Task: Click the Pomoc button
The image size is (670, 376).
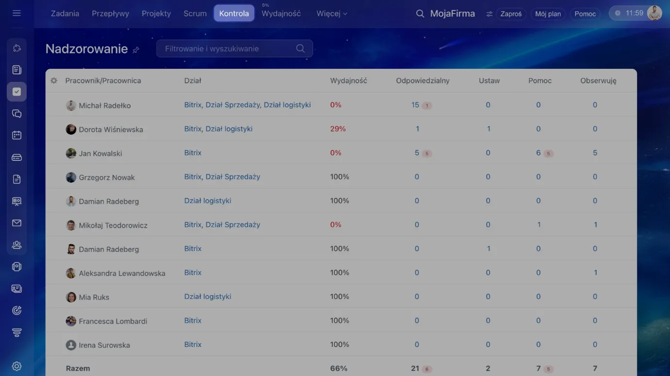Action: (585, 14)
